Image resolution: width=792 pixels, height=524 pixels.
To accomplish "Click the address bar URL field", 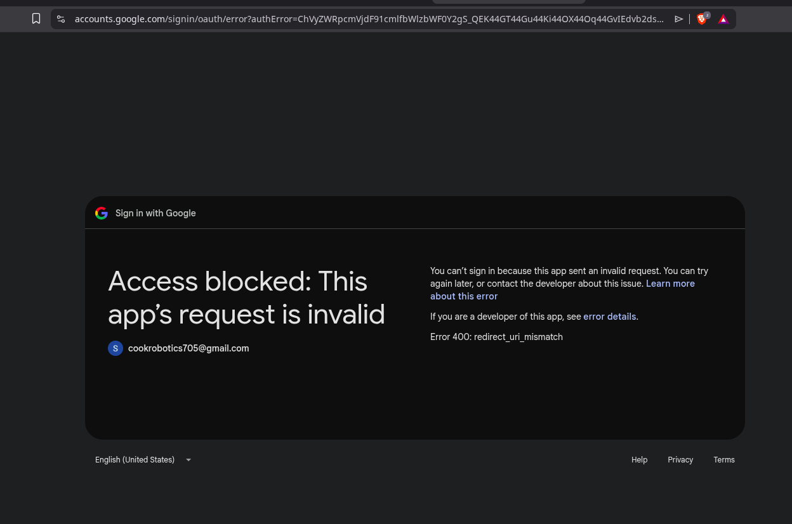I will [x=369, y=19].
